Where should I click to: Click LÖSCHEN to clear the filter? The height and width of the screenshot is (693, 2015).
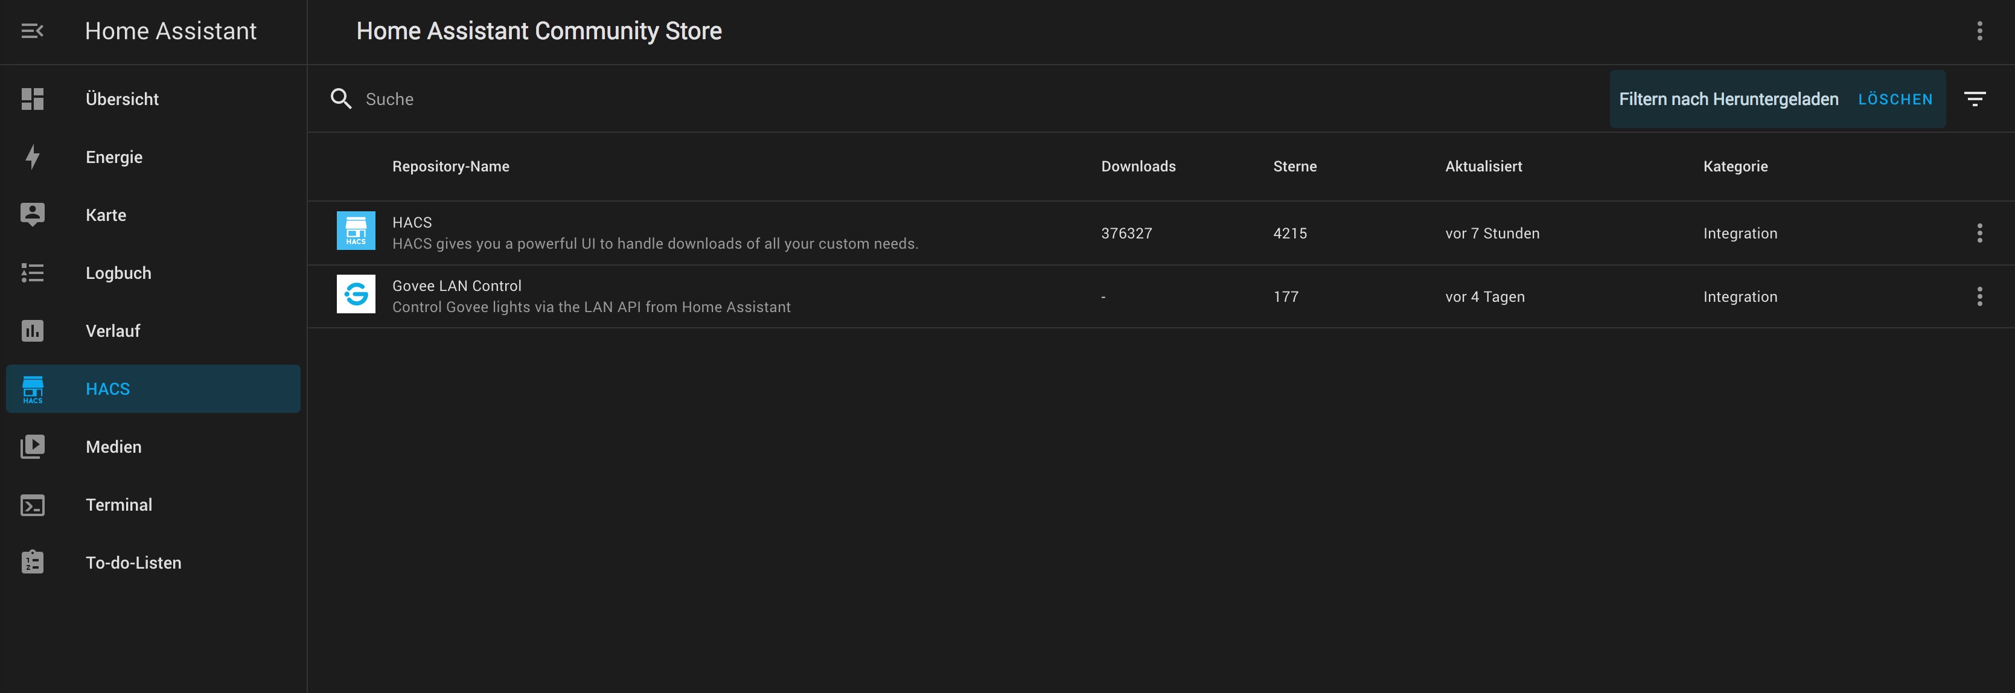coord(1894,100)
